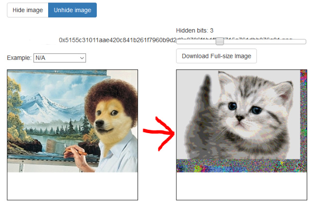The height and width of the screenshot is (206, 315).
Task: Click the revealed kitten's face
Action: [x=244, y=112]
